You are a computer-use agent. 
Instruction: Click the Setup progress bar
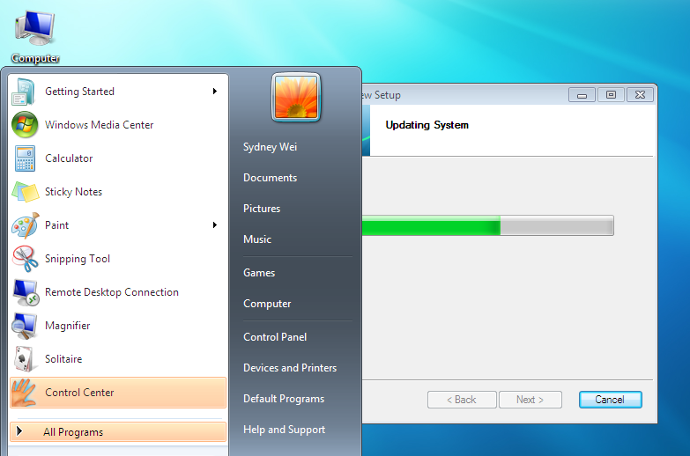pos(487,225)
